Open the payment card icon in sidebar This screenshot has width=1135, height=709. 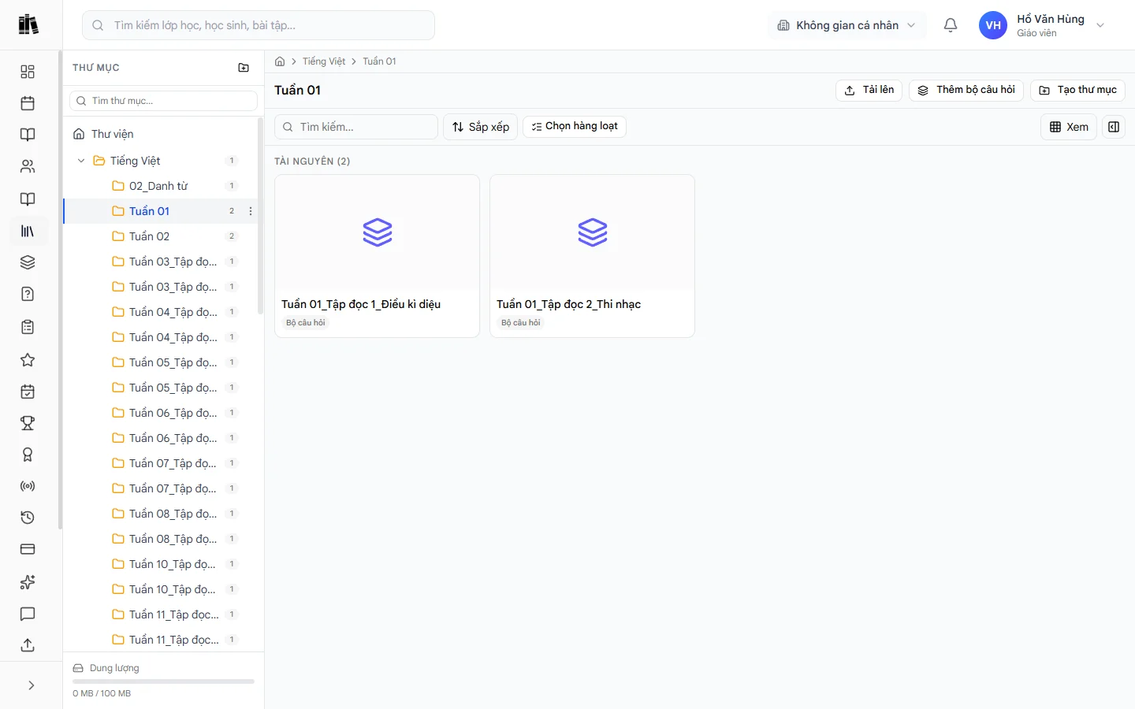(x=28, y=549)
